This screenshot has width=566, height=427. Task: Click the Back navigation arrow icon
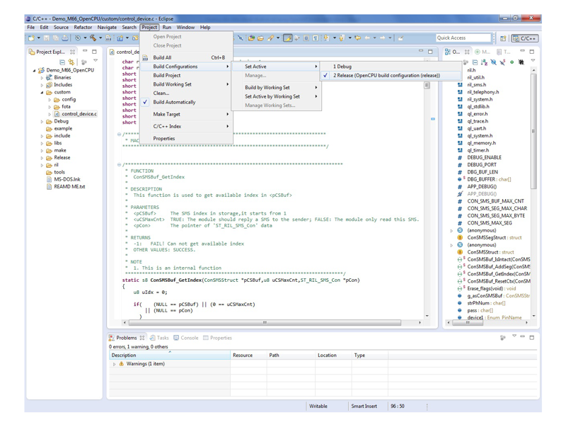click(x=367, y=38)
